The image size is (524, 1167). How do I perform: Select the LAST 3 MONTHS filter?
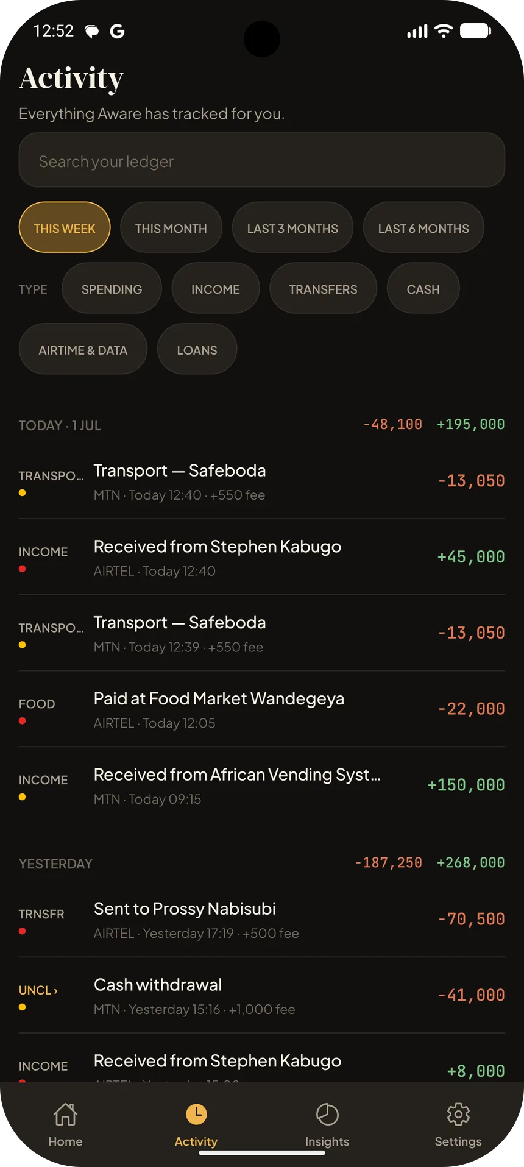pyautogui.click(x=292, y=227)
